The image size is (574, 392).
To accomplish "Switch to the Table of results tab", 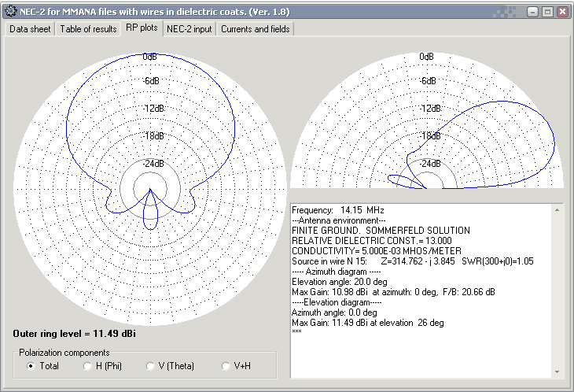I will pos(89,29).
